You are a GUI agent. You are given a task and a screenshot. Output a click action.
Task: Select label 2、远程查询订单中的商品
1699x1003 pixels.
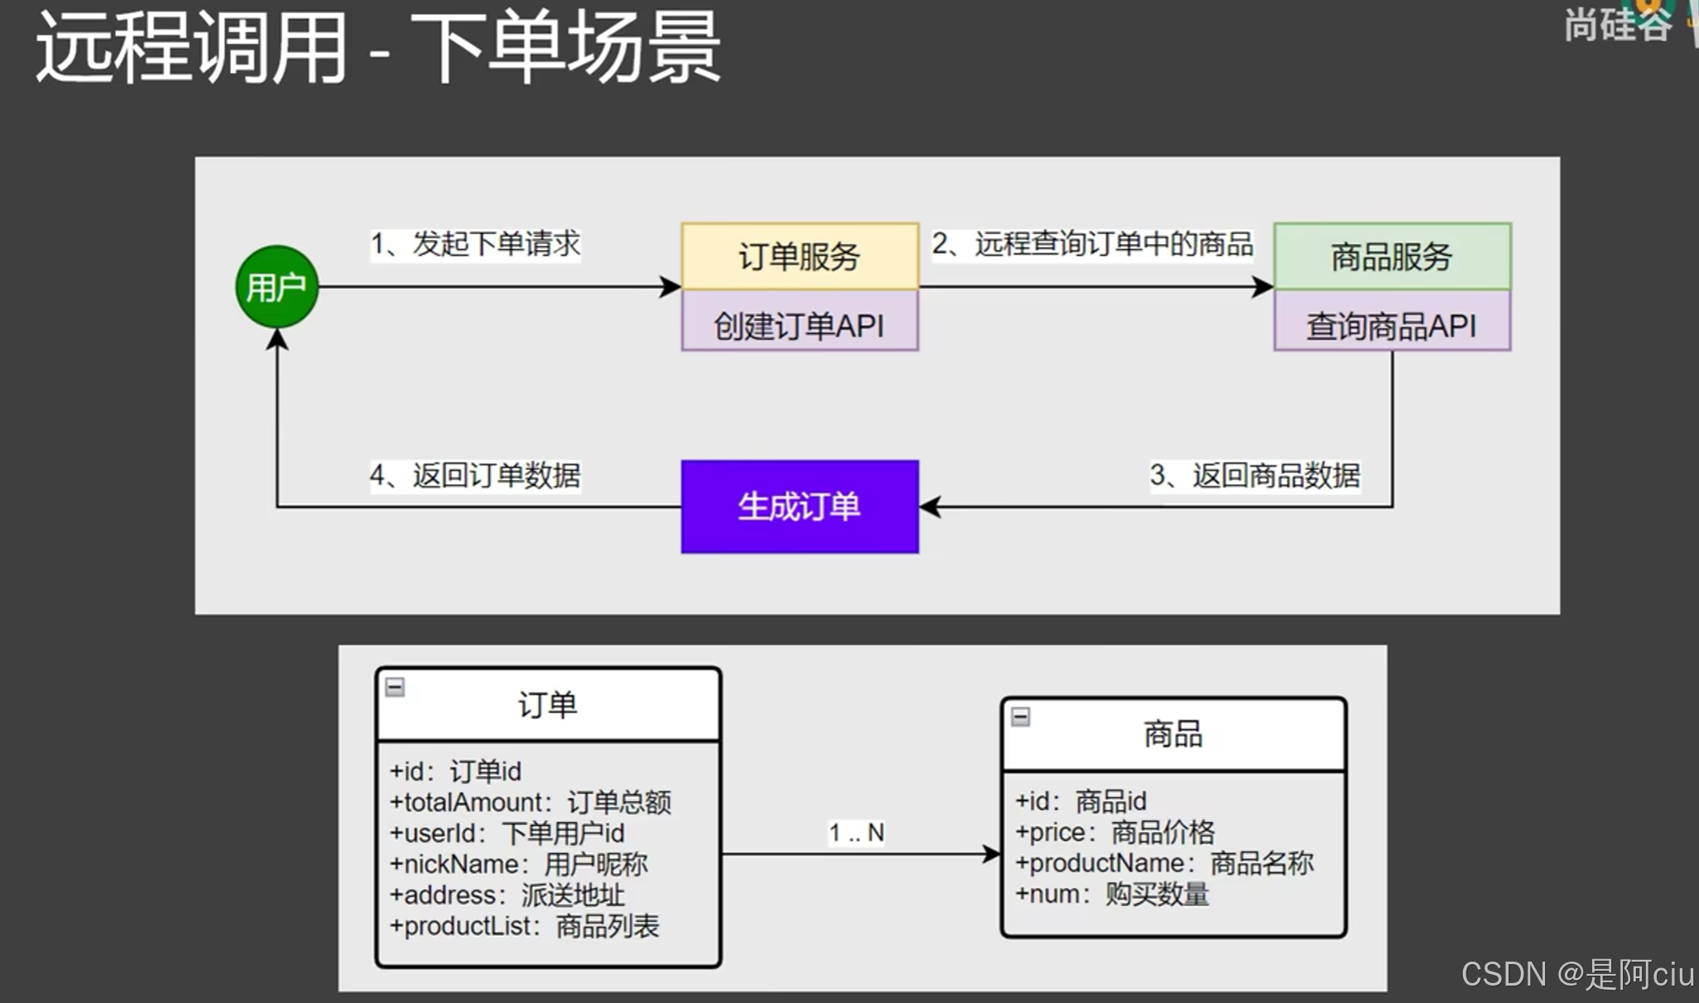point(1091,244)
